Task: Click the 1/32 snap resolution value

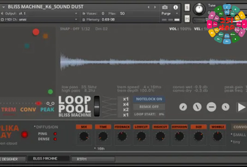Action: [x=85, y=29]
